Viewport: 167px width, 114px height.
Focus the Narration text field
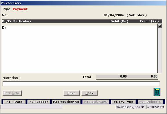point(81,84)
